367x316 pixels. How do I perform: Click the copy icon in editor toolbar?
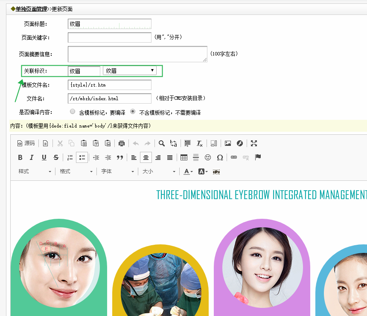(x=72, y=143)
